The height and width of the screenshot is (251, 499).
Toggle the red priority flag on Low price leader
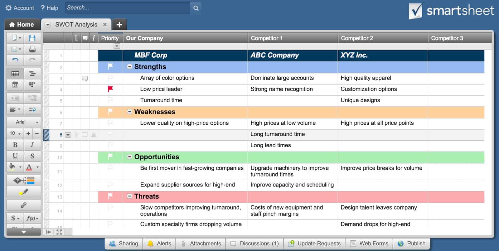(110, 89)
